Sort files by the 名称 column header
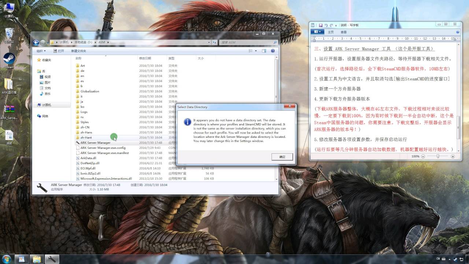Image resolution: width=469 pixels, height=264 pixels. coord(106,58)
